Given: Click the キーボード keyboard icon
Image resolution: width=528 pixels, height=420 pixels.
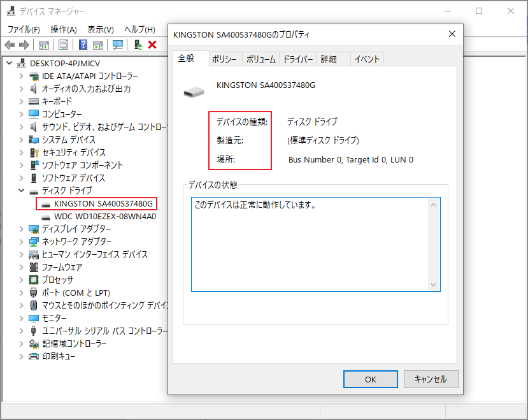Looking at the screenshot, I should coord(34,101).
